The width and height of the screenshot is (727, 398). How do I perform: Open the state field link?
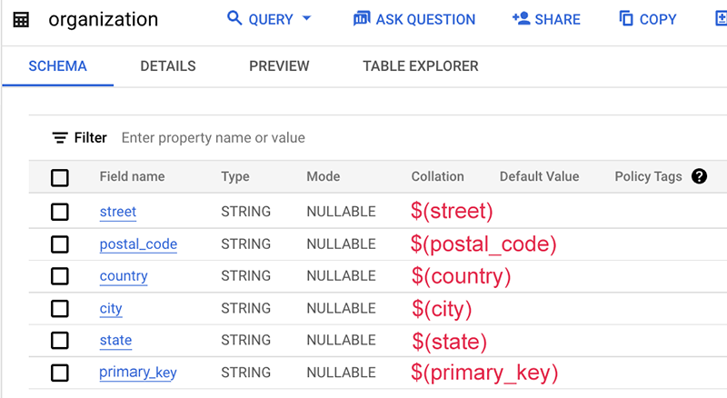(115, 341)
